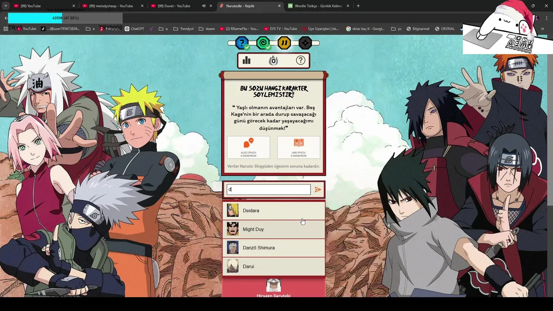
Task: Open the TikTok @user bookmark
Action: tap(60, 29)
